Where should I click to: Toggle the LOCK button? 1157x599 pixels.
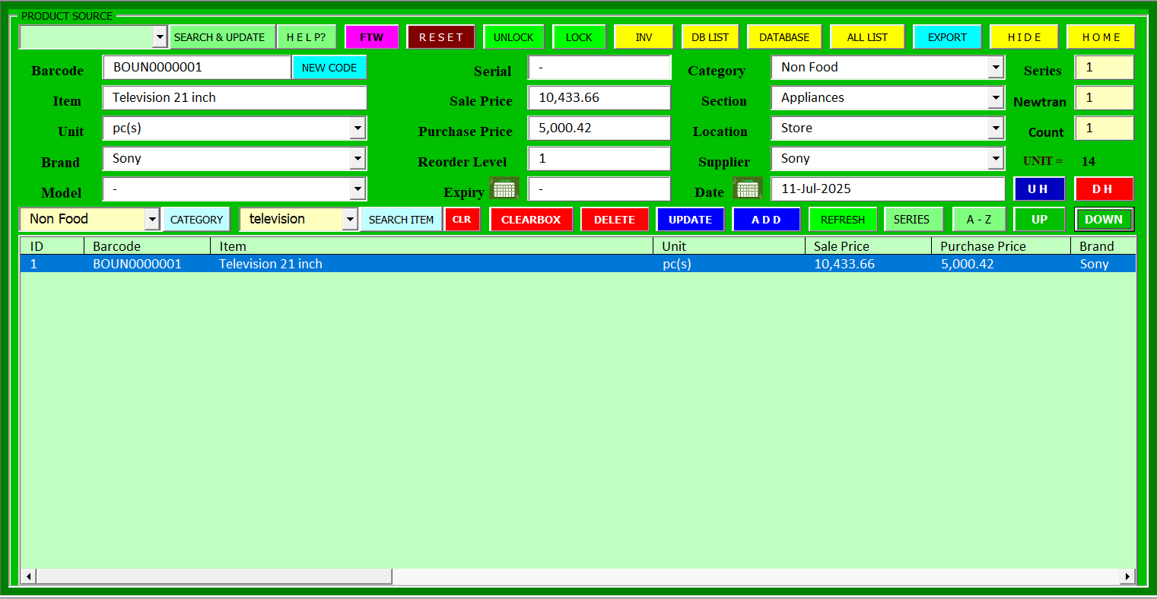point(579,37)
